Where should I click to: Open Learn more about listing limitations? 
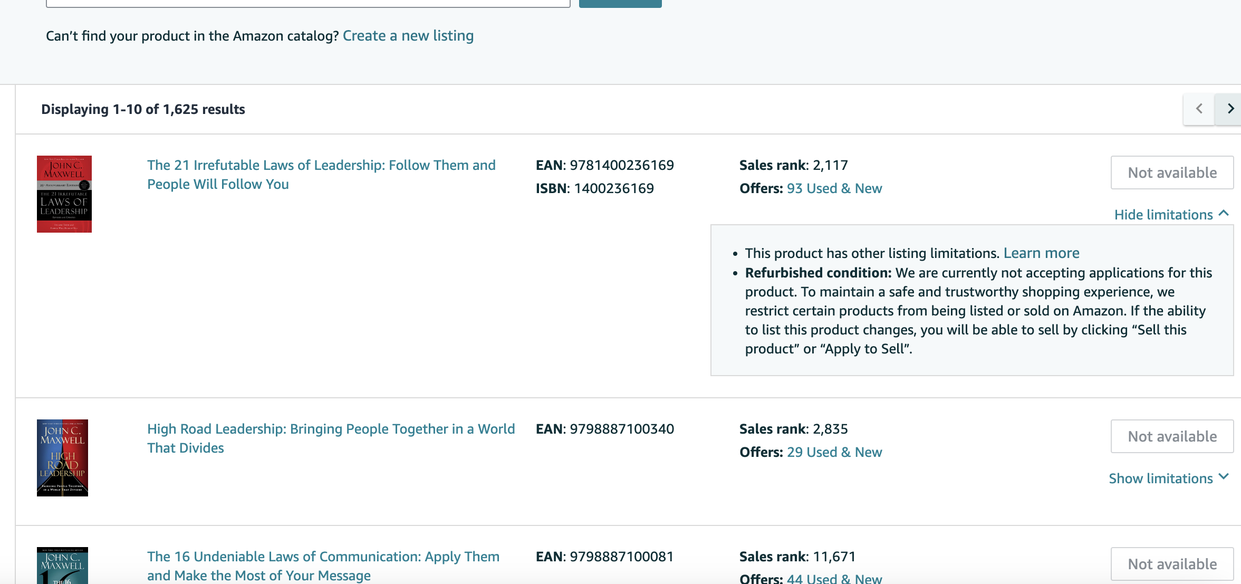click(x=1041, y=253)
